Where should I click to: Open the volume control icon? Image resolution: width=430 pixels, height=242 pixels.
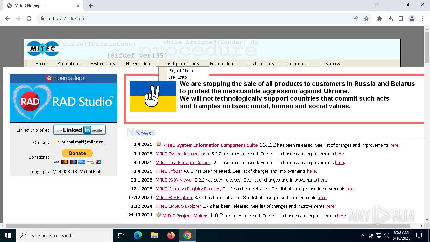coord(387,235)
